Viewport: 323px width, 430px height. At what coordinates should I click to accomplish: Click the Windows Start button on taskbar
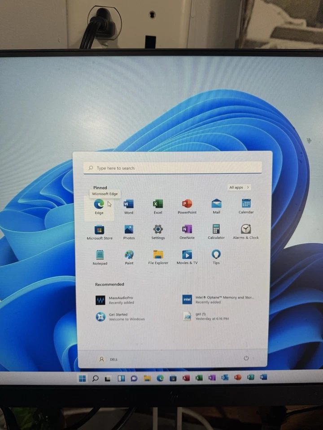(x=82, y=378)
